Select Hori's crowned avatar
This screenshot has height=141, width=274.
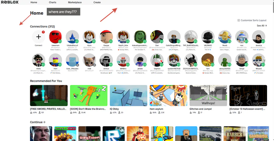pyautogui.click(x=55, y=60)
